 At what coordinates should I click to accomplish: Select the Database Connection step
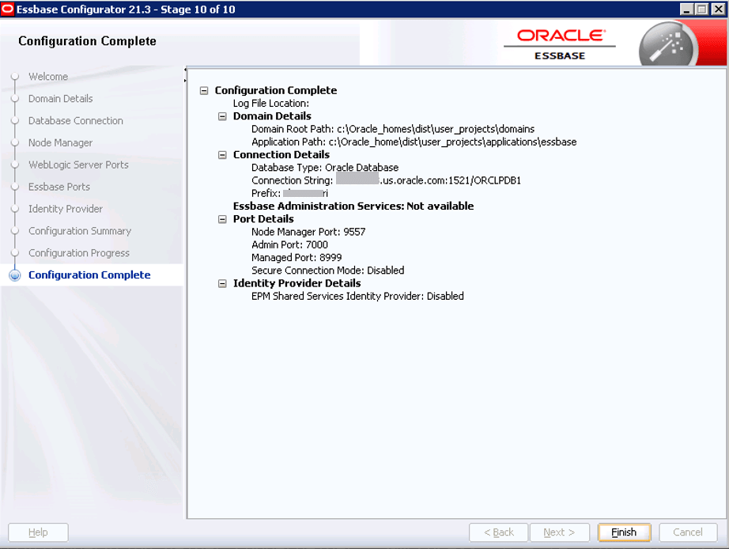(x=76, y=121)
